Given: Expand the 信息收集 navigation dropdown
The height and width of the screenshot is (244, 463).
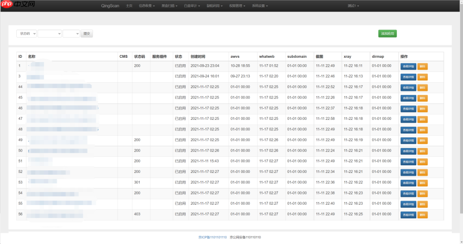Looking at the screenshot, I should point(147,6).
